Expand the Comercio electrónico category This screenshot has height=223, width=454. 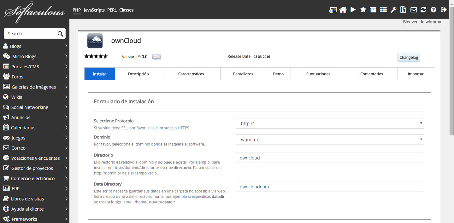tap(35, 178)
